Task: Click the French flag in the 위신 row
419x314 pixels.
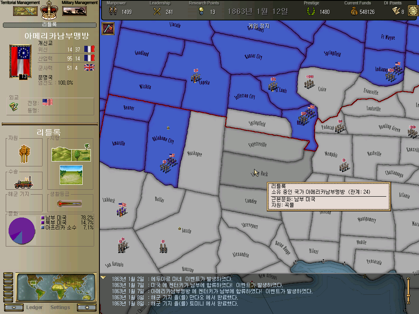Action: [x=89, y=49]
